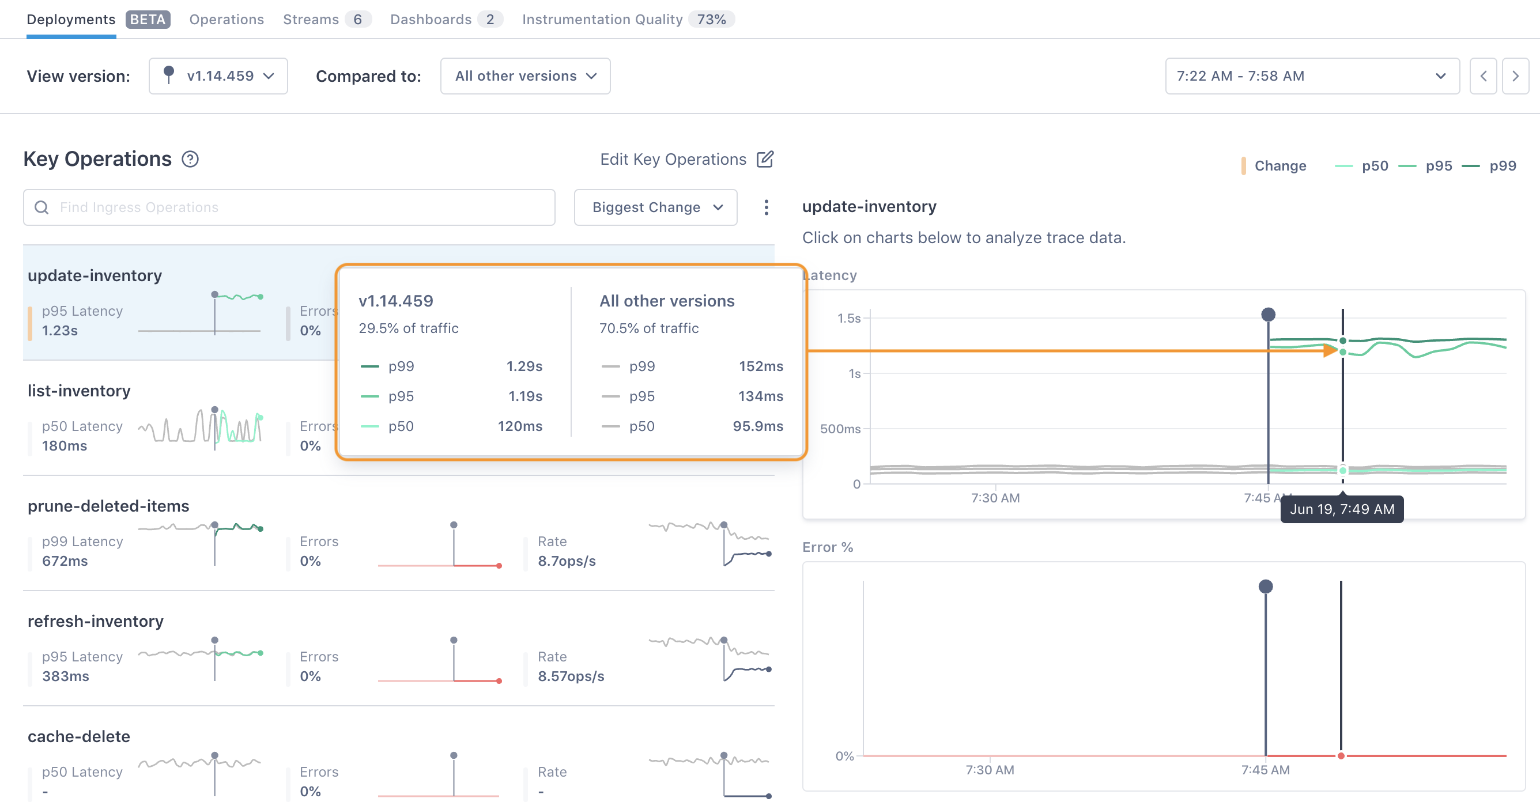Click deployment marker dot on Error % chart

coord(1265,587)
